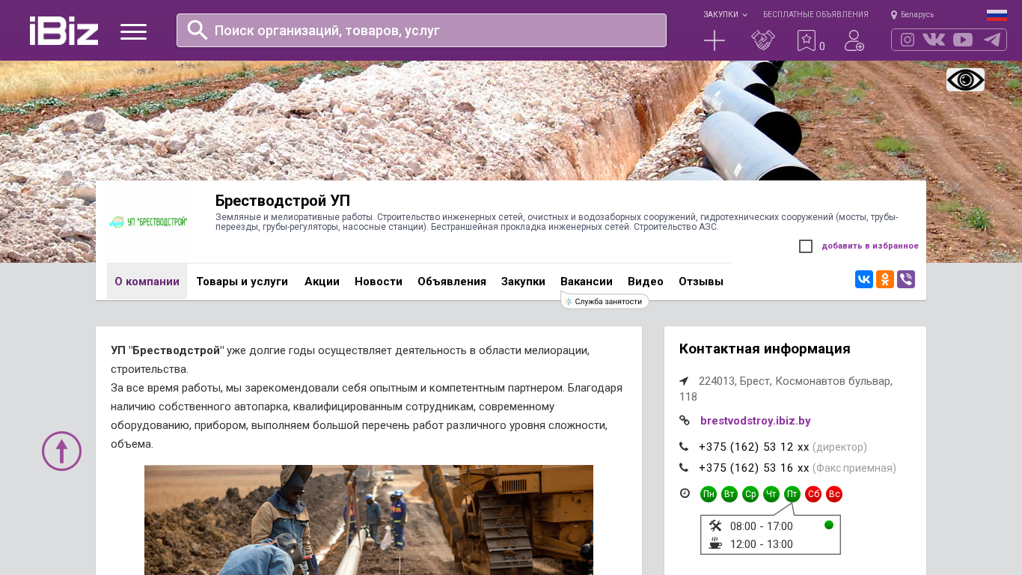
Task: Share the page via VK blue button
Action: (864, 279)
